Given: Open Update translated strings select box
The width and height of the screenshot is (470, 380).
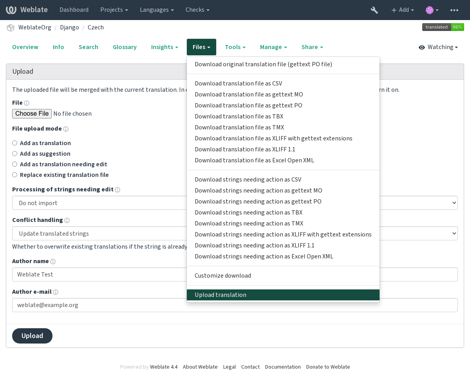Looking at the screenshot, I should click(x=235, y=233).
